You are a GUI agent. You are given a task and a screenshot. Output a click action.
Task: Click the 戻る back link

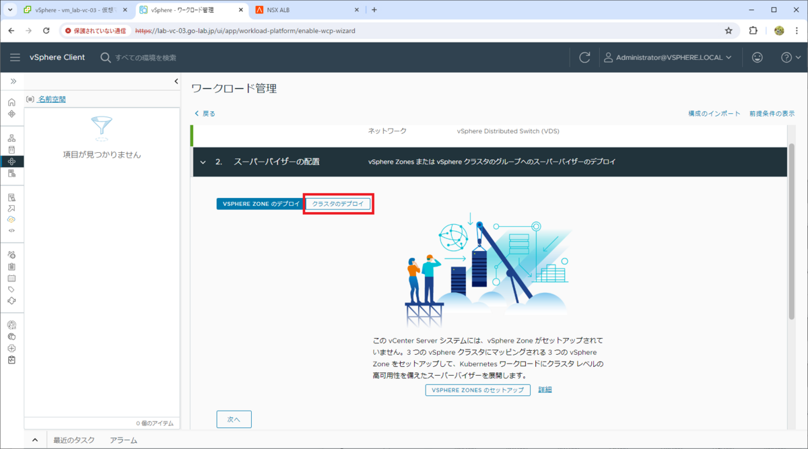[x=205, y=114]
